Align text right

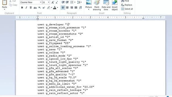coord(72,8)
